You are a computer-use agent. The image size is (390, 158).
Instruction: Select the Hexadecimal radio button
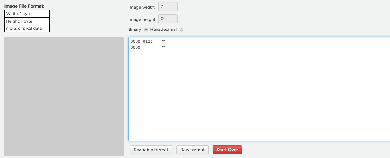click(x=181, y=30)
